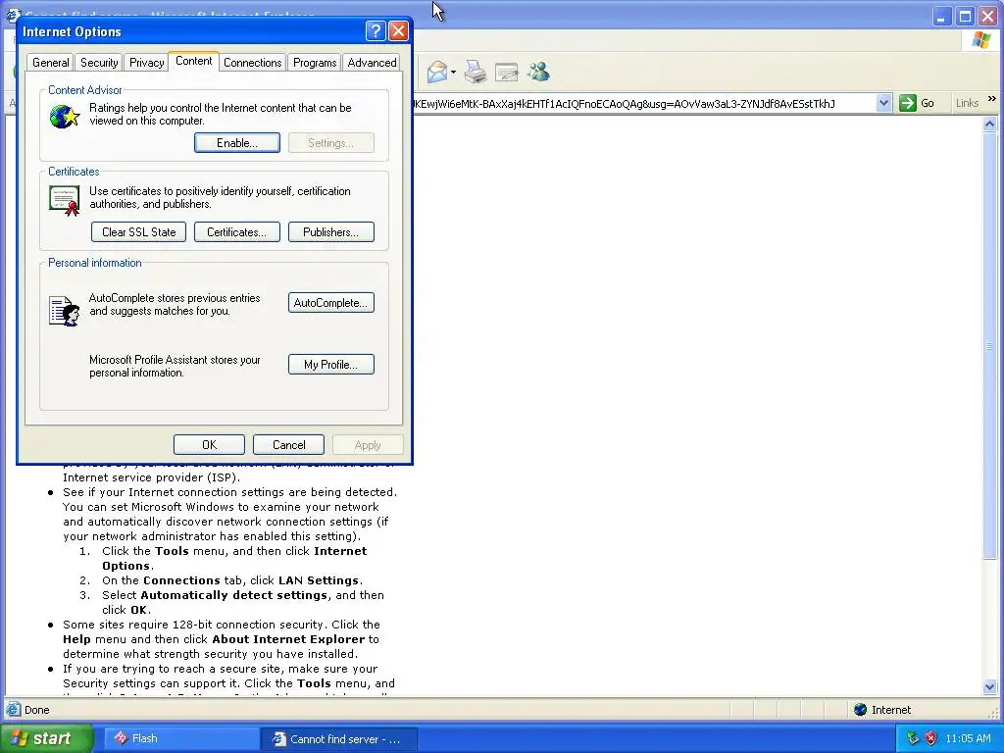
Task: Click the Content Advisor globe icon
Action: pos(65,116)
